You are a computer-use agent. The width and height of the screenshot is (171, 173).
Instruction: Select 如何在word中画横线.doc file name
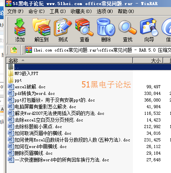40,146
